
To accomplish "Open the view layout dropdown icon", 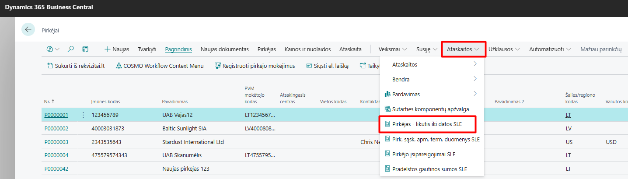I will tap(53, 49).
